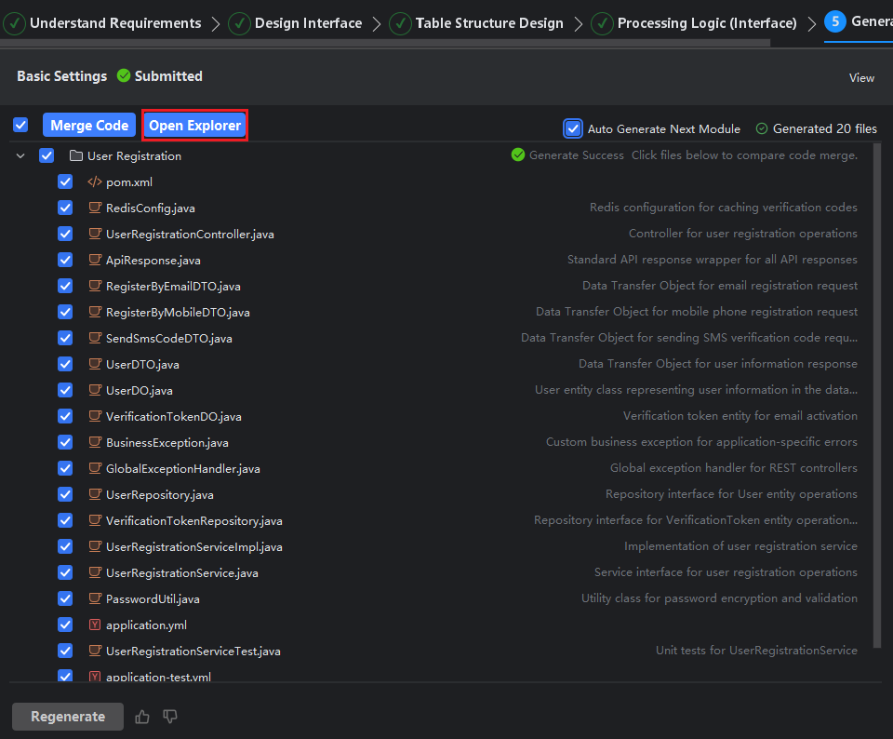Click the thumbs down feedback icon

(170, 717)
